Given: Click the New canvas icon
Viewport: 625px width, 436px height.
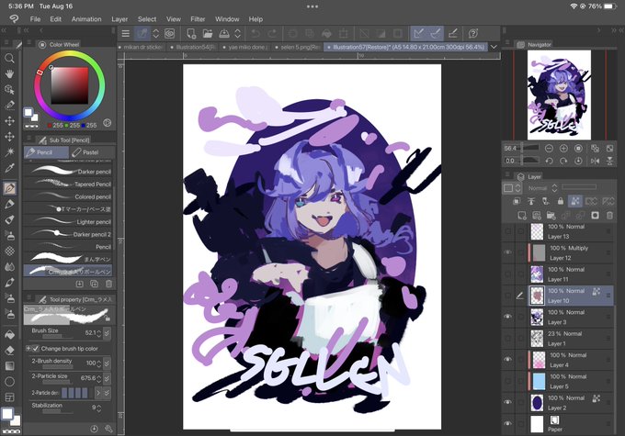Looking at the screenshot, I should 191,34.
